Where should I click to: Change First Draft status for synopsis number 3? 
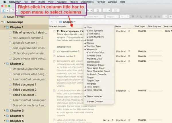point(123,56)
